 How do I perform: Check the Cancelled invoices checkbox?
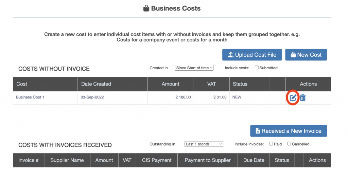pos(289,144)
